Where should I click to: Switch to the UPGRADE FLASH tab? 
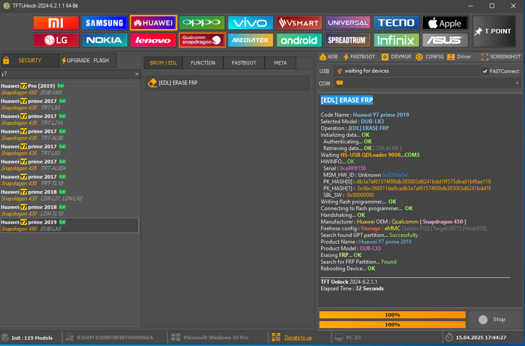[88, 61]
